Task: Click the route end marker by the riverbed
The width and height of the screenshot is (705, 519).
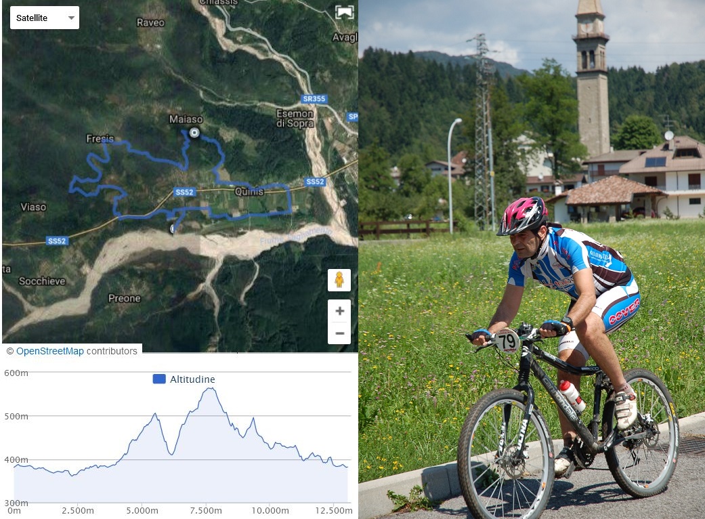Action: pos(173,229)
